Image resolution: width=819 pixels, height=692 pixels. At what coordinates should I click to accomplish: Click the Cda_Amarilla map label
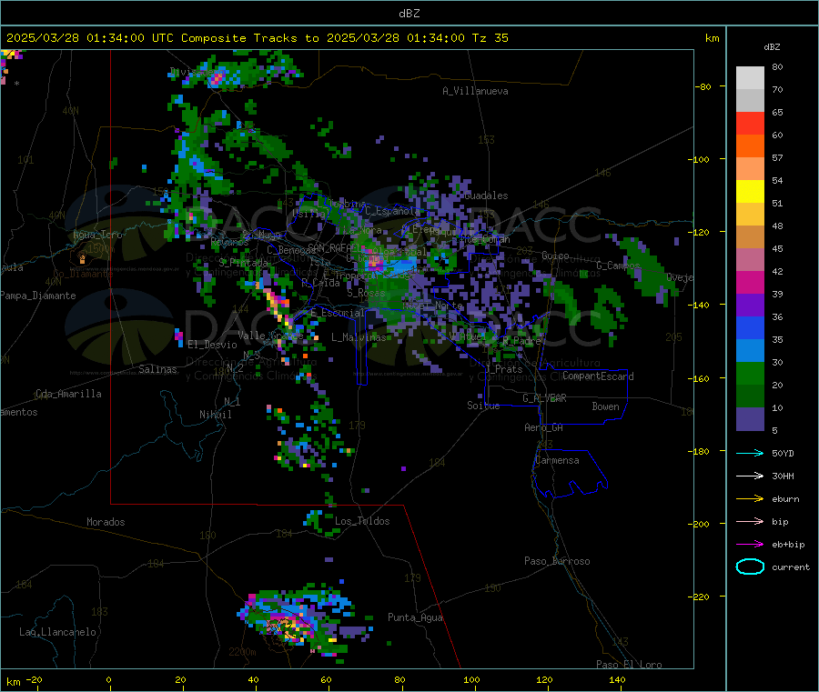tap(68, 394)
